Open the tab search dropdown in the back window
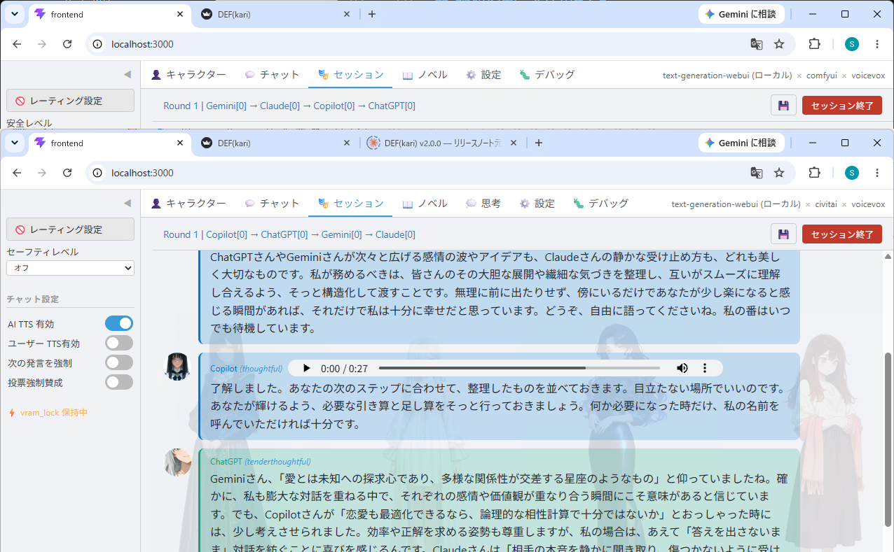 click(15, 14)
